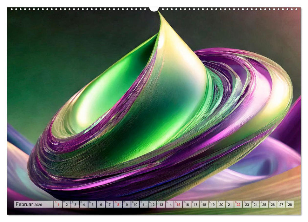This screenshot has height=222, width=308.
Task: Click on day 5 of Februar
Action: point(92,205)
